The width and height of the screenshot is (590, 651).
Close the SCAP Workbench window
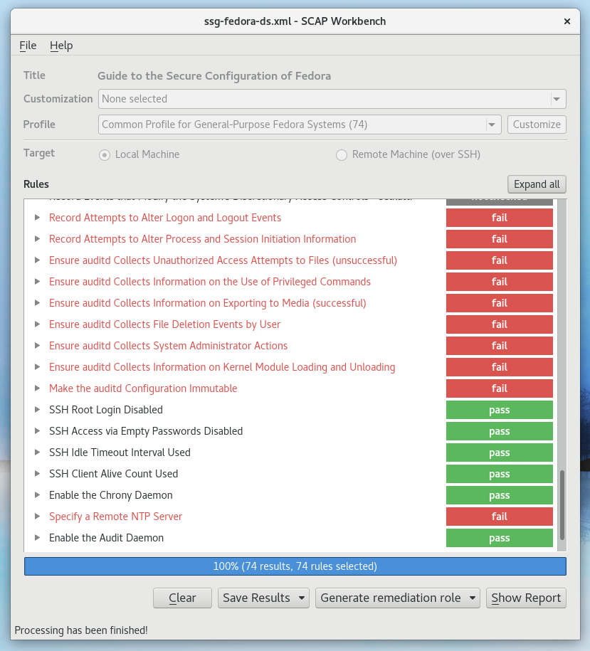(x=567, y=21)
